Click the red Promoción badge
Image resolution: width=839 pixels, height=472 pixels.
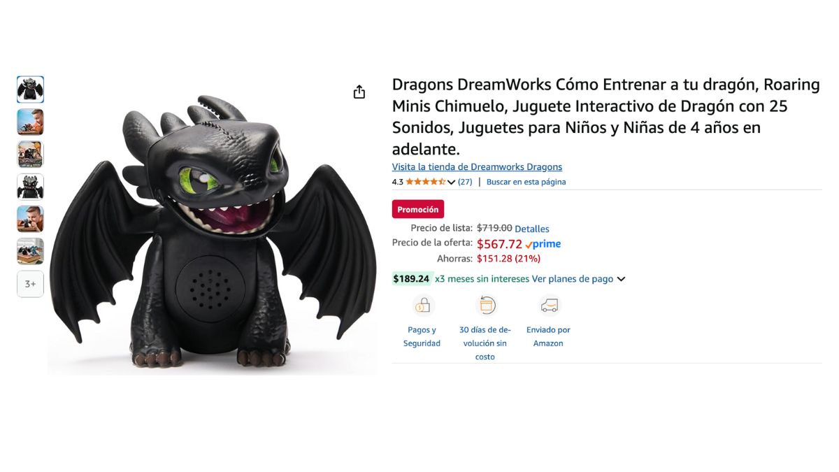pos(418,209)
